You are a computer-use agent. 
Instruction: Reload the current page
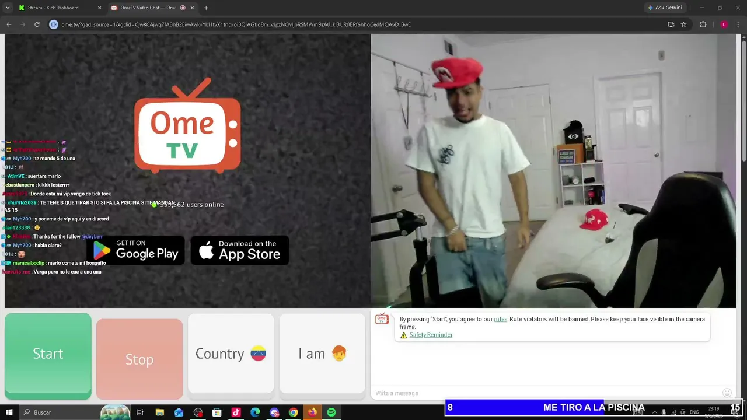37,24
